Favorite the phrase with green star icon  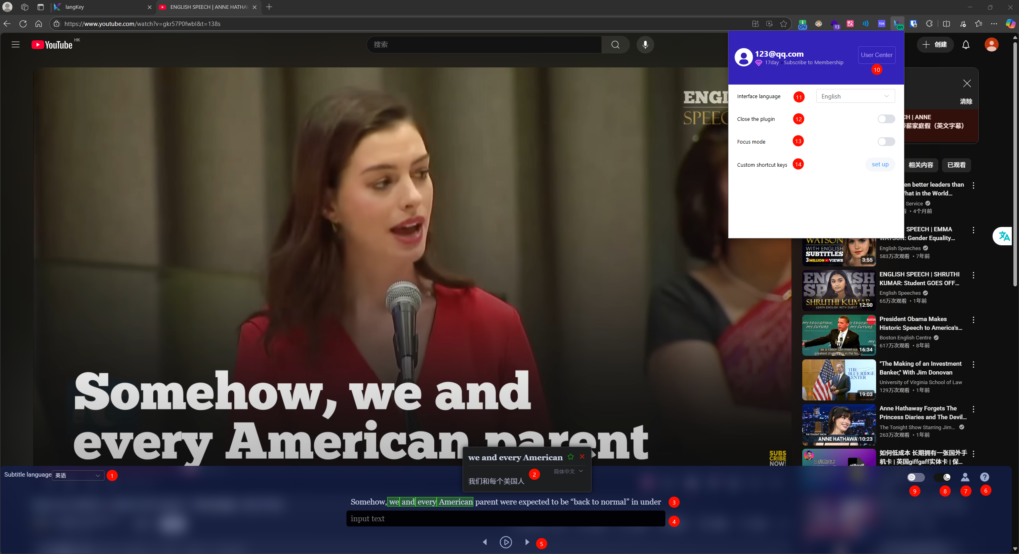(571, 457)
